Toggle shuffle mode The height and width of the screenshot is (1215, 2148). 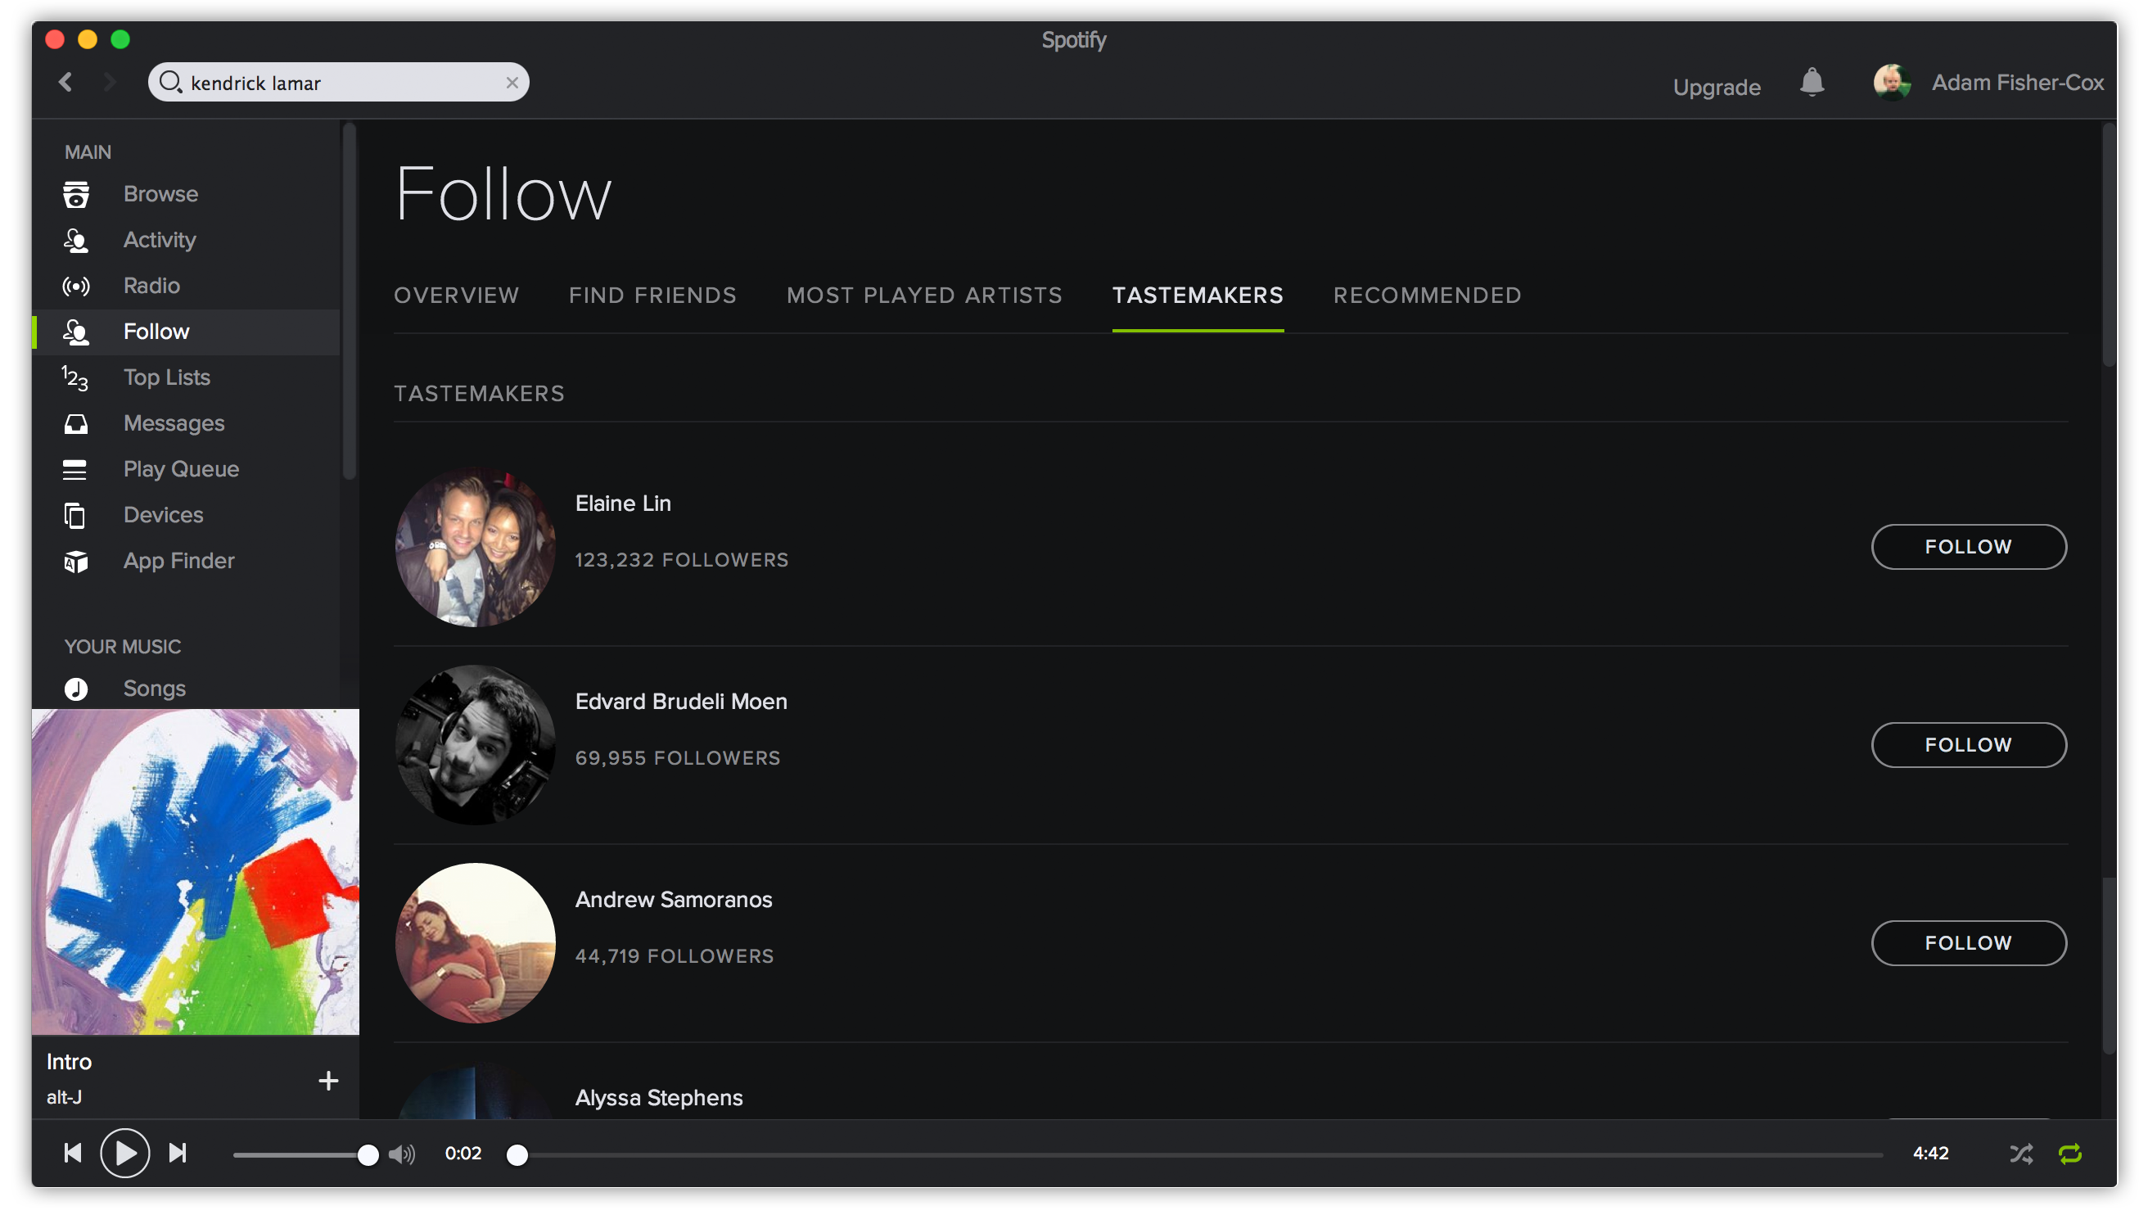(2020, 1154)
